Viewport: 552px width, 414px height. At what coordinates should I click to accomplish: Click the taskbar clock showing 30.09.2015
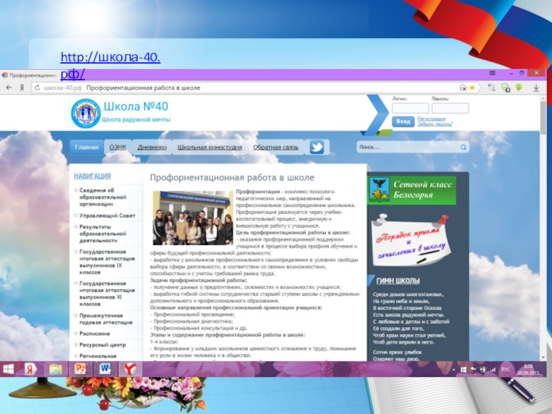click(x=528, y=369)
